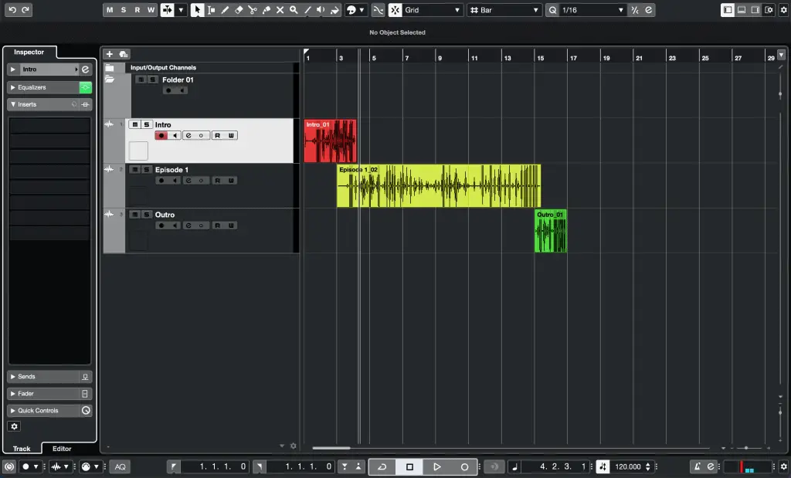
Task: Select the Erase tool
Action: (x=239, y=9)
